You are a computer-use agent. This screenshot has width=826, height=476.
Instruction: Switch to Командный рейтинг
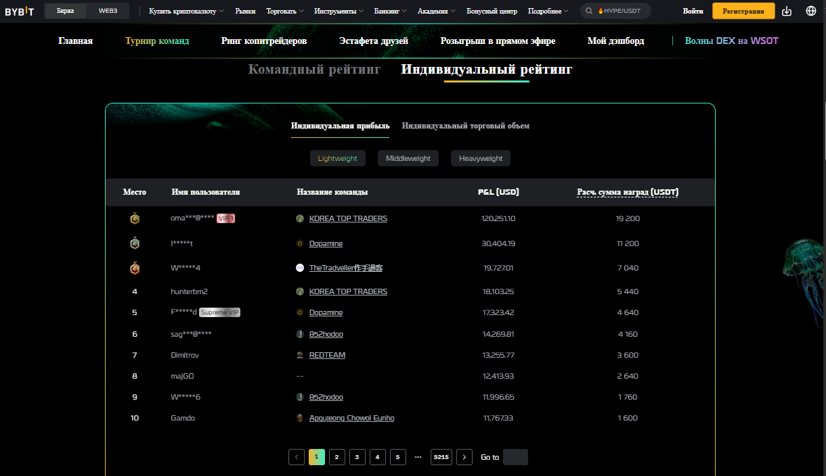pos(314,69)
